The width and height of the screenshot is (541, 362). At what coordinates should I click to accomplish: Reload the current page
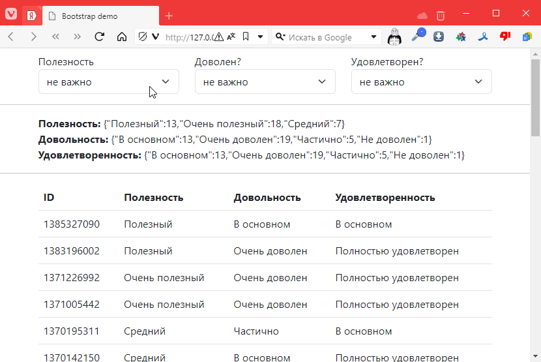pyautogui.click(x=100, y=37)
